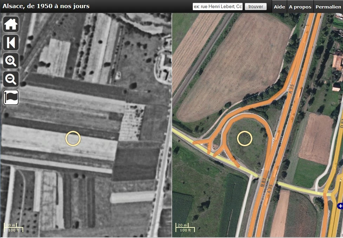Click the yellow circle marker on old photo

[x=73, y=139]
